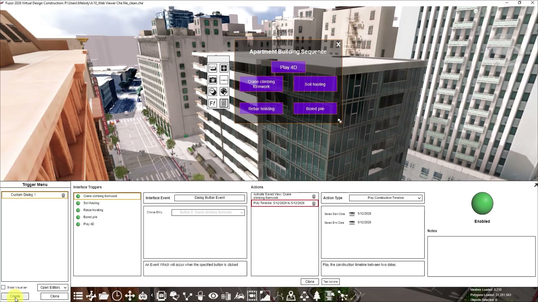Image resolution: width=538 pixels, height=302 pixels.
Task: Open the Select Start Date calendar
Action: 352,214
